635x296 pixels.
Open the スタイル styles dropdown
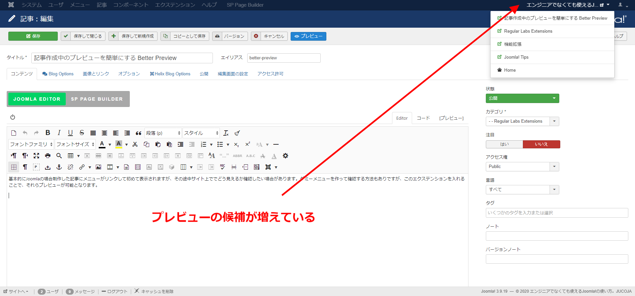201,133
